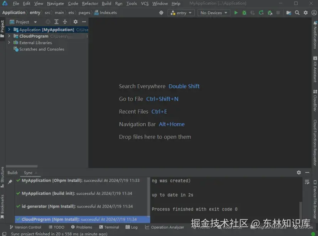Expand all icon in Project panel toolbar
318x236 pixels.
coord(56,22)
